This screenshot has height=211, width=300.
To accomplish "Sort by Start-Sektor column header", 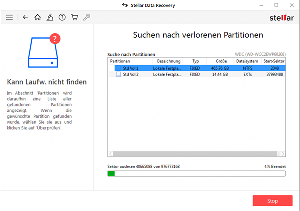I will (x=273, y=61).
